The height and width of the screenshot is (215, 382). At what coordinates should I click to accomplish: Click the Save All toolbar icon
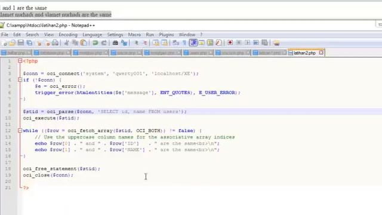click(29, 43)
